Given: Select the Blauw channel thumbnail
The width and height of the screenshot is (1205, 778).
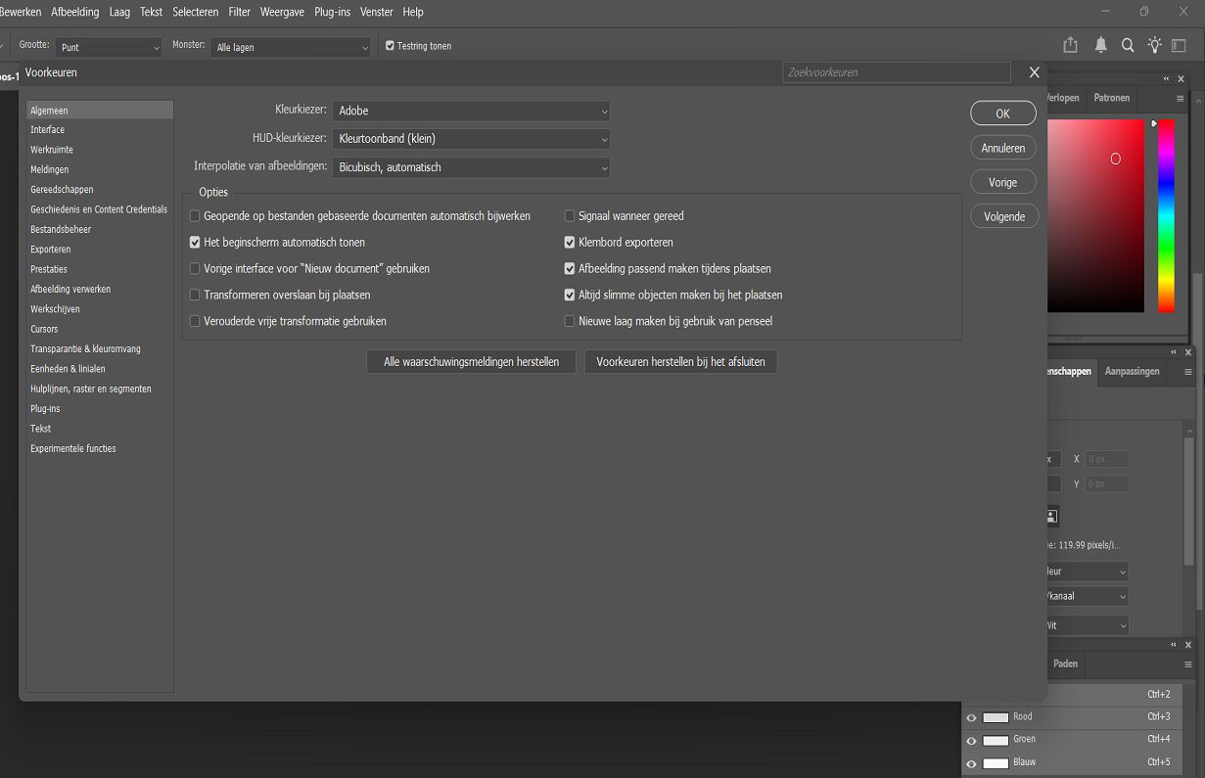Looking at the screenshot, I should click(996, 762).
